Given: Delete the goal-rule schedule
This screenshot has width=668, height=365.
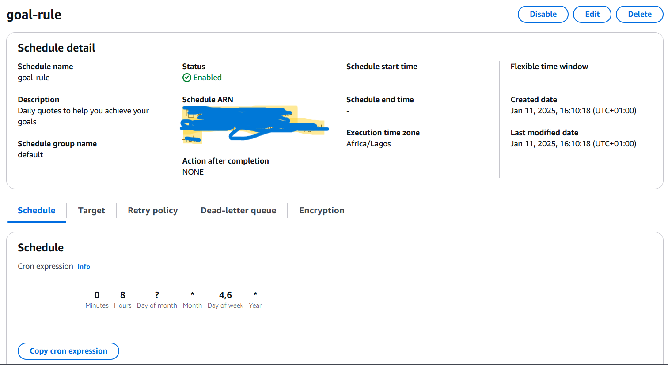Looking at the screenshot, I should point(639,14).
